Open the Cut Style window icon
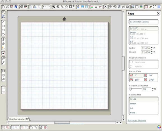Image resolution: width=162 pixels, height=131 pixels. click(100, 7)
